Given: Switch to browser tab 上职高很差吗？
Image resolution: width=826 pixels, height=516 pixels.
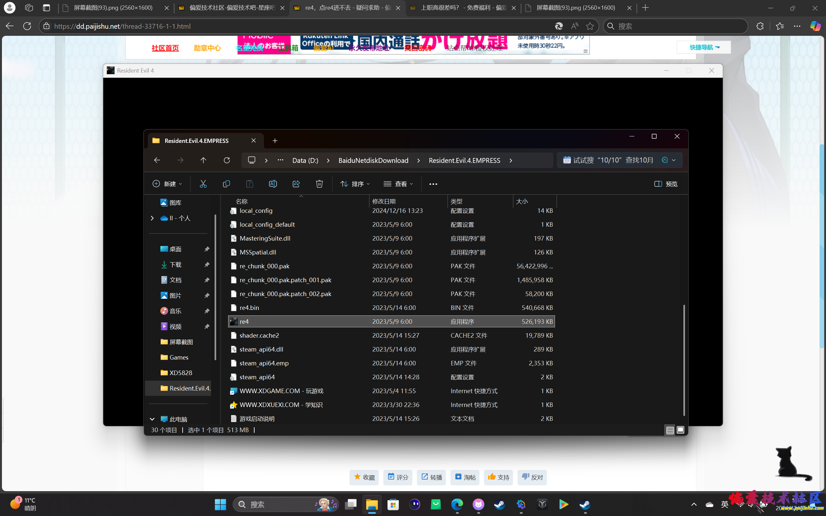Looking at the screenshot, I should click(x=463, y=8).
